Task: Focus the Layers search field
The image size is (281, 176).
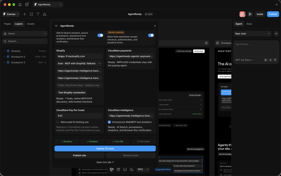Action: pyautogui.click(x=25, y=41)
